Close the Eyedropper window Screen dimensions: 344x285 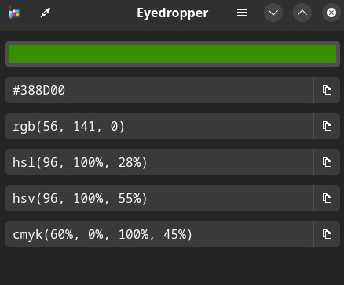point(331,13)
